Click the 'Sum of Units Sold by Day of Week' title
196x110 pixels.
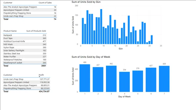(x=91, y=57)
